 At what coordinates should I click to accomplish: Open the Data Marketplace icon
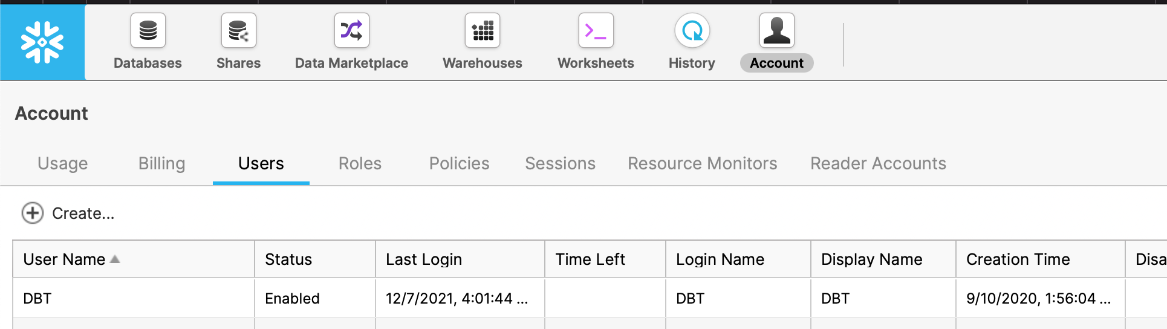tap(351, 30)
